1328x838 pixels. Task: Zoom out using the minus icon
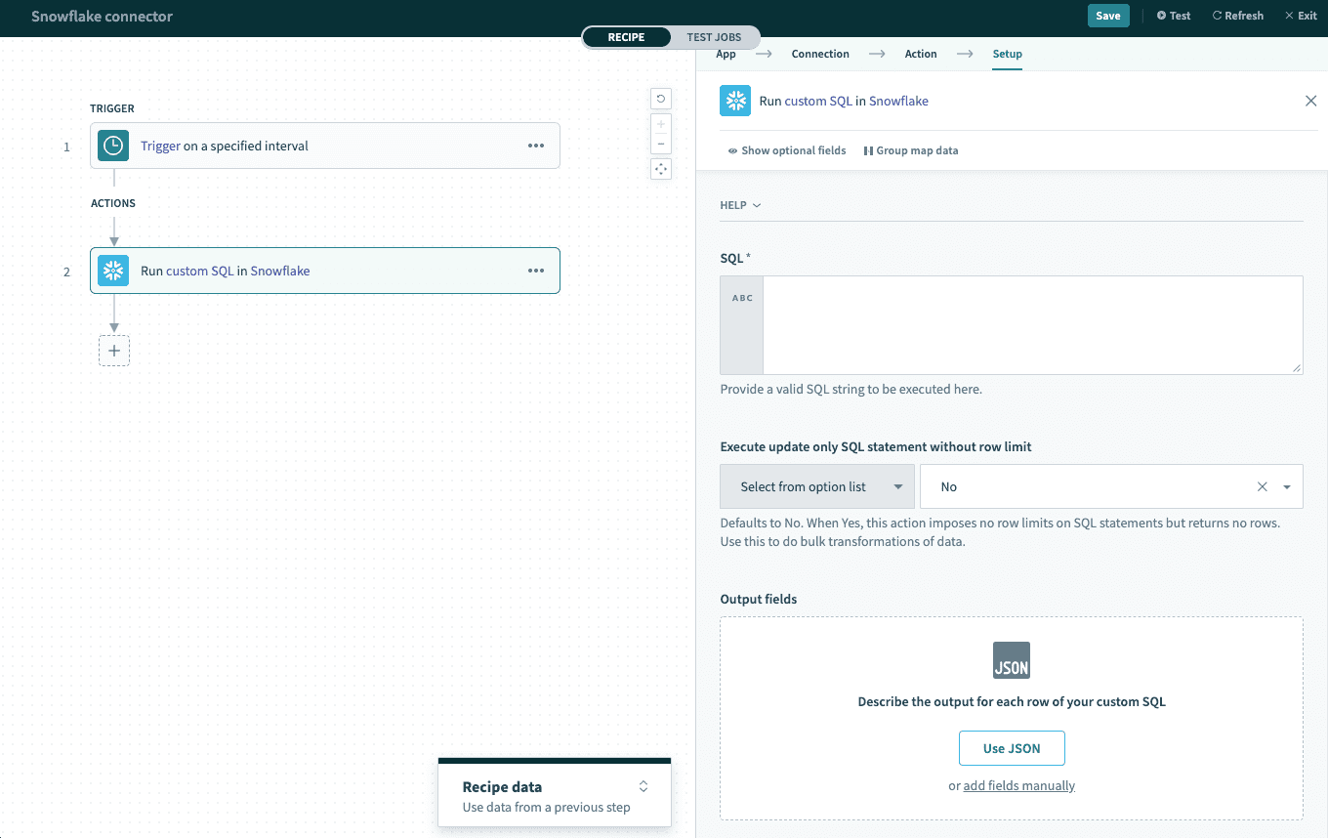pyautogui.click(x=660, y=145)
